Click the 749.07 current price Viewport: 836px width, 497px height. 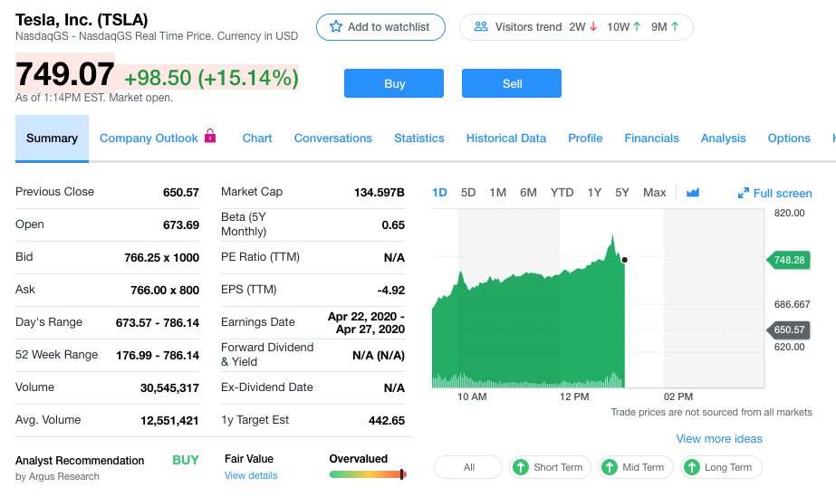(x=65, y=73)
